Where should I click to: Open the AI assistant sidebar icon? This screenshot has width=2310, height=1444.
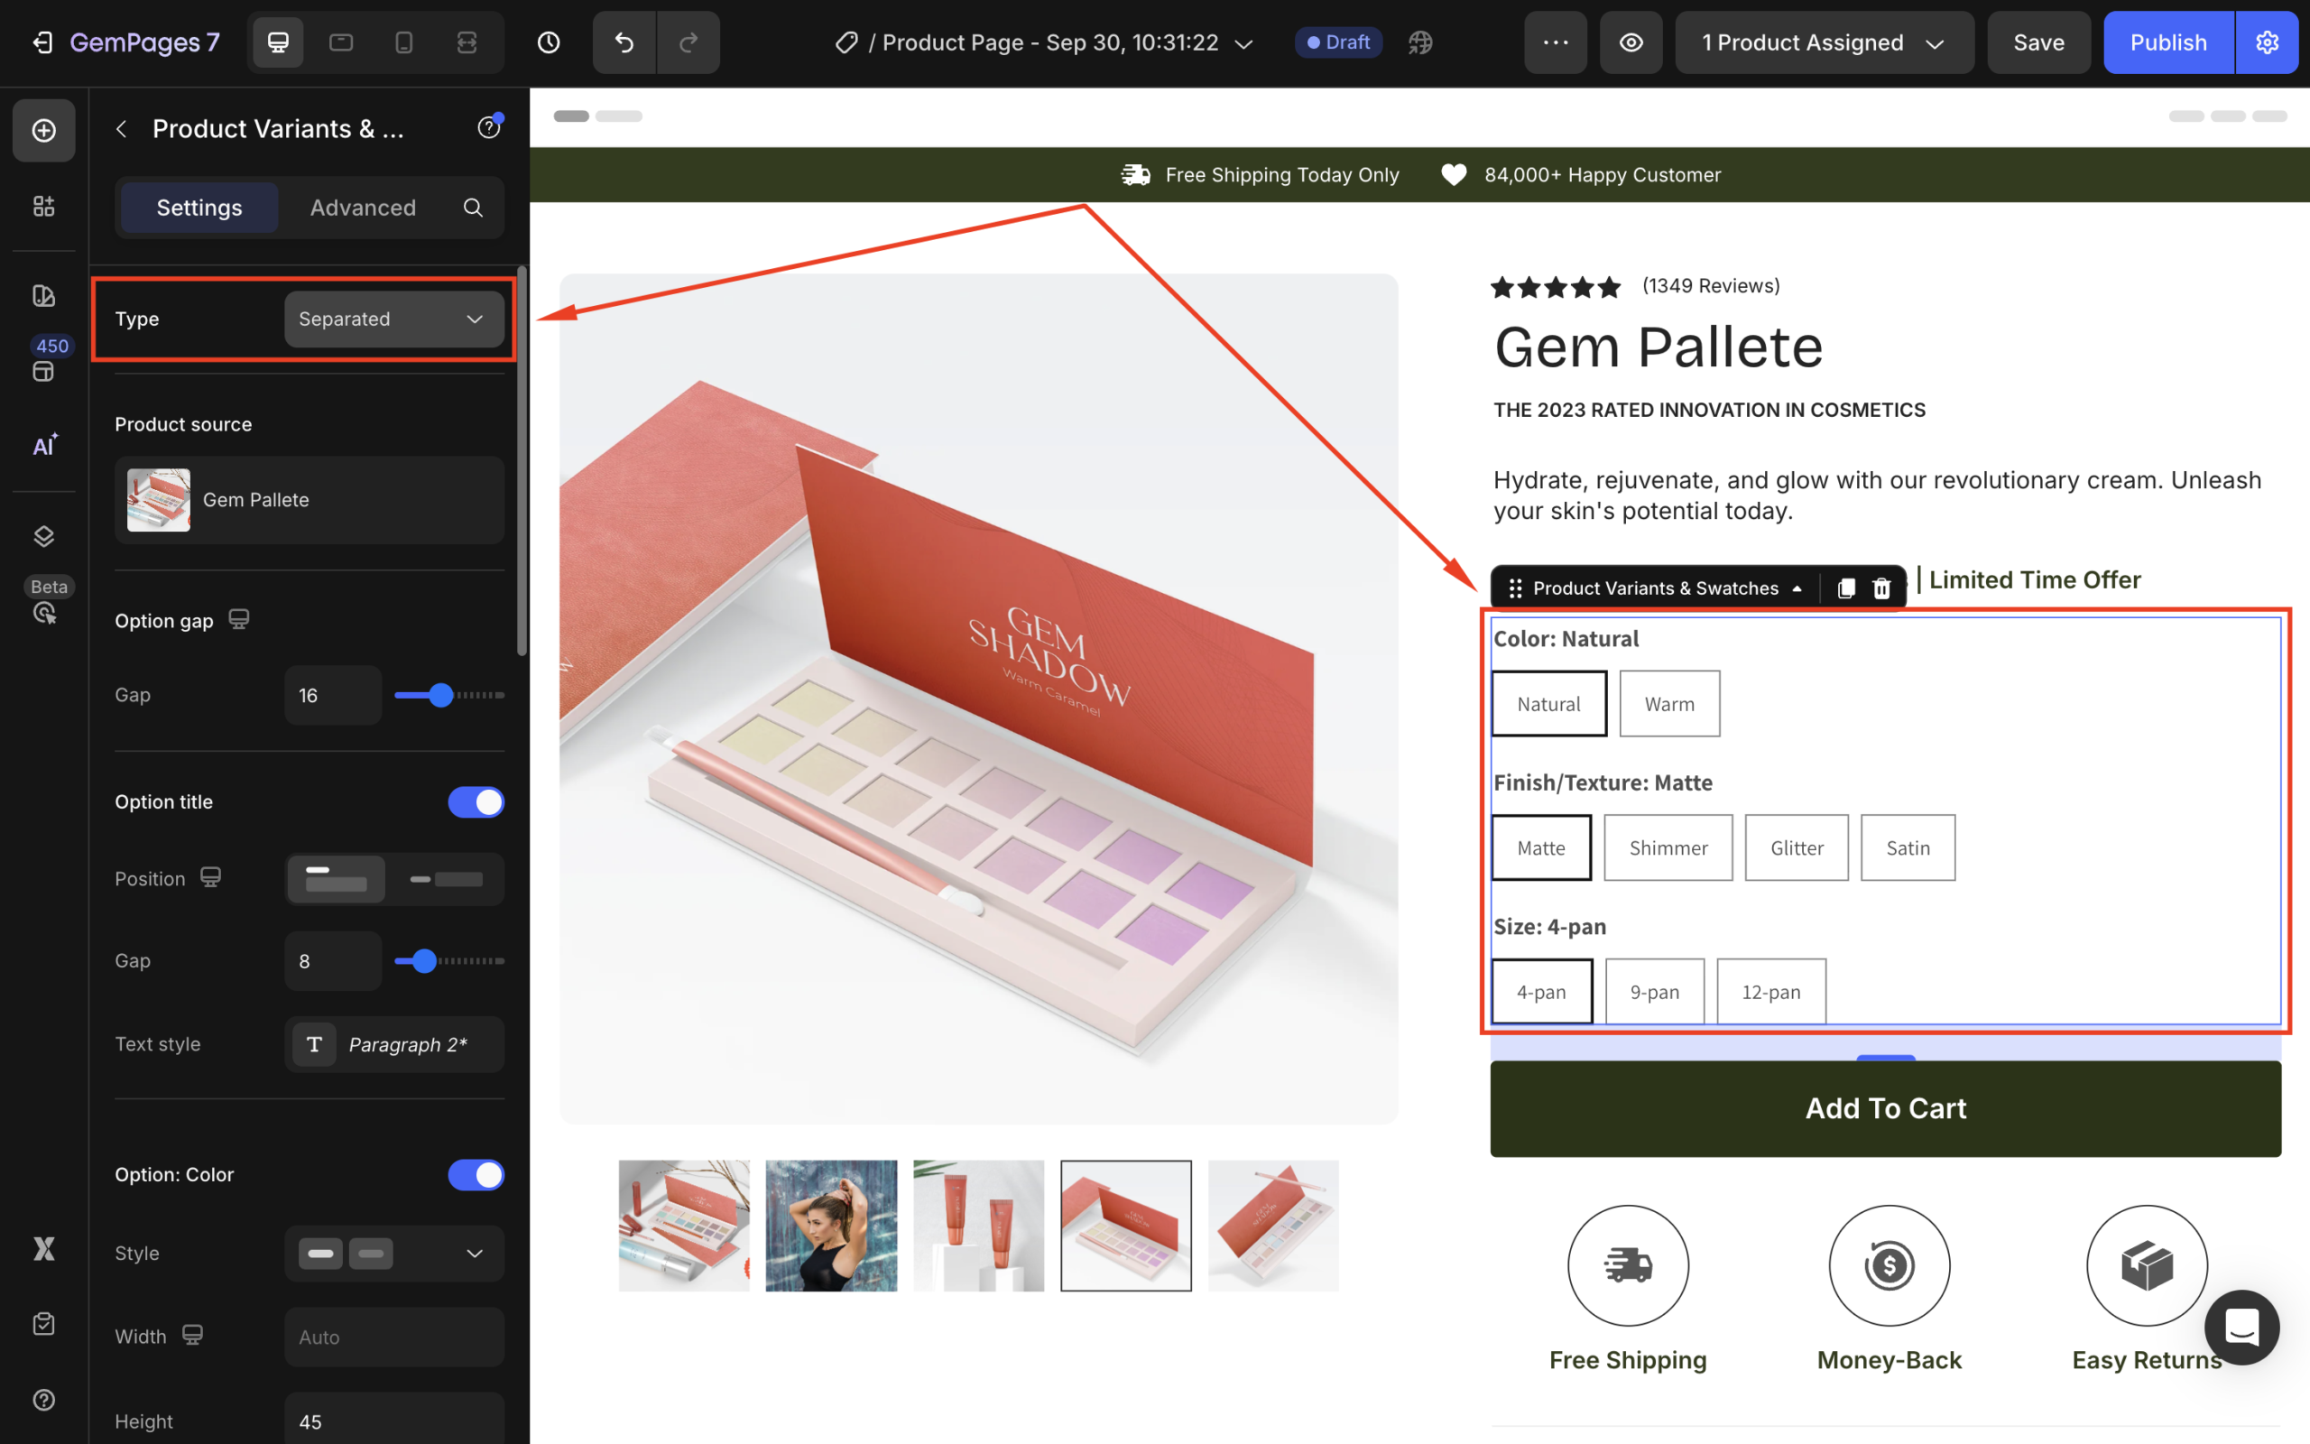(44, 445)
